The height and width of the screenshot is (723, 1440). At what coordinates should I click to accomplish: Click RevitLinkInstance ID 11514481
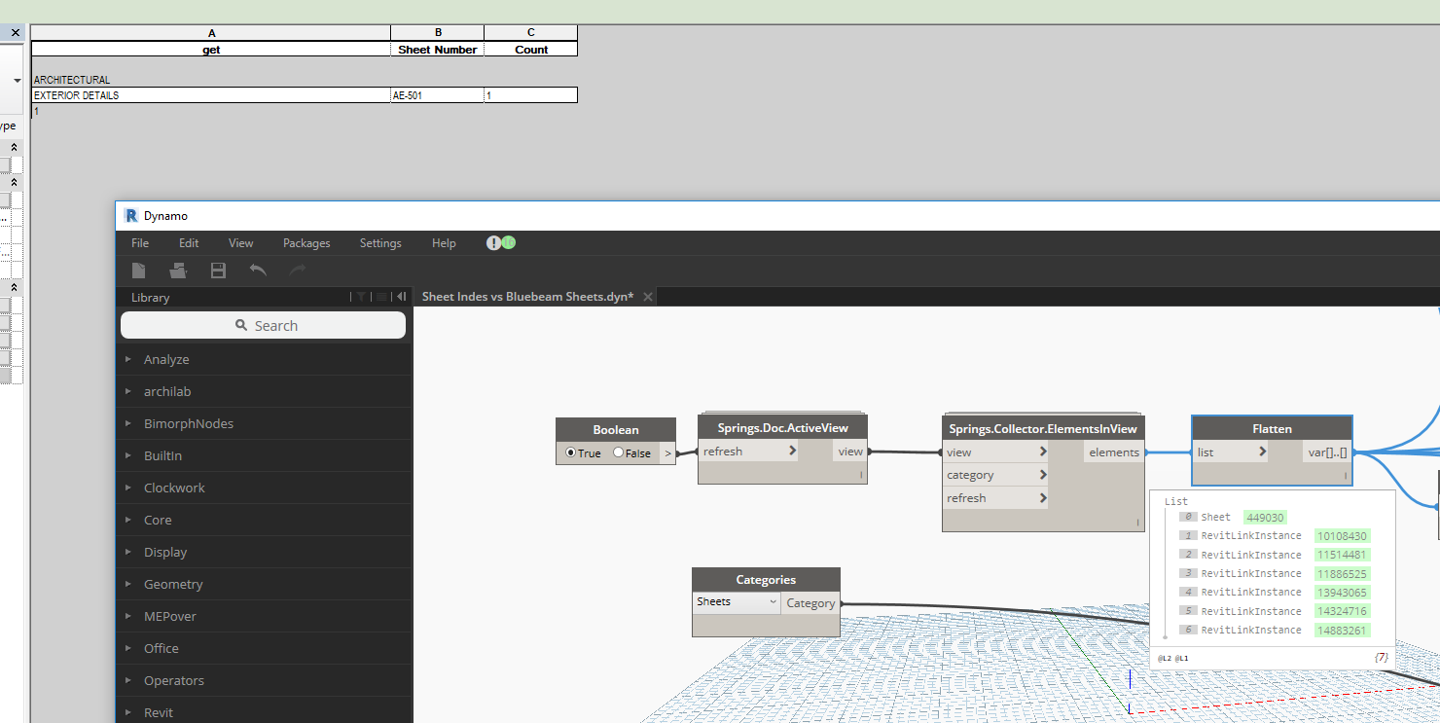(1342, 555)
